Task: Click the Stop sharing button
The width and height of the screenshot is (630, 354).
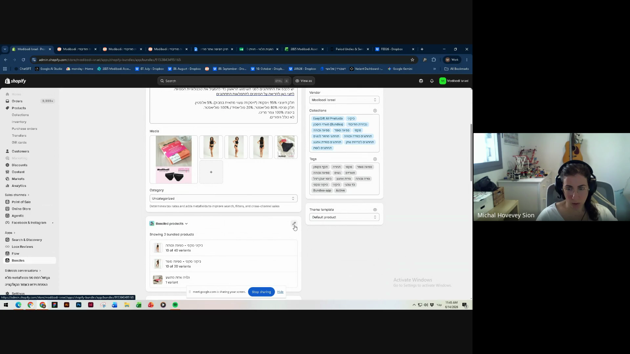Action: (261, 292)
